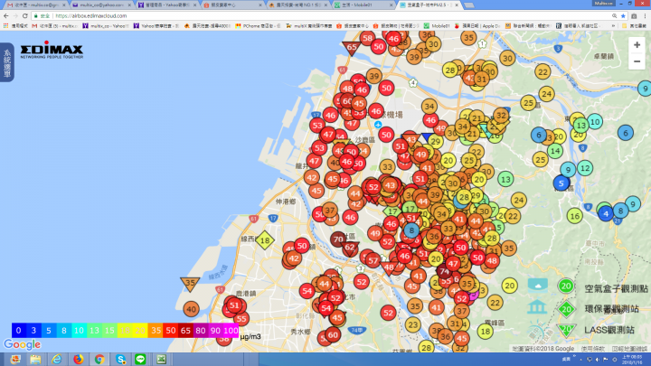The width and height of the screenshot is (651, 366).
Task: Bookmark this page with star icon
Action: 623,15
